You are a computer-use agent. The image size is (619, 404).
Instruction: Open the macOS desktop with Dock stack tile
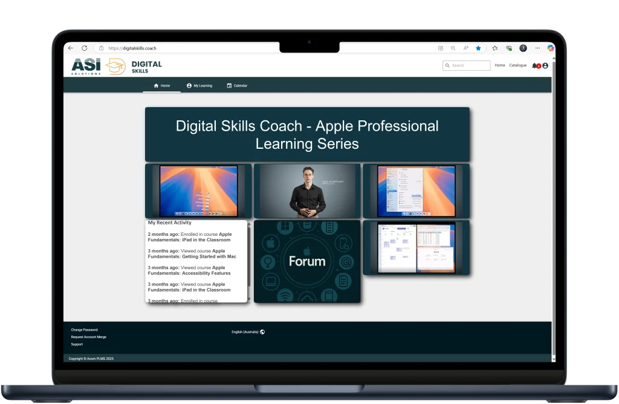198,191
